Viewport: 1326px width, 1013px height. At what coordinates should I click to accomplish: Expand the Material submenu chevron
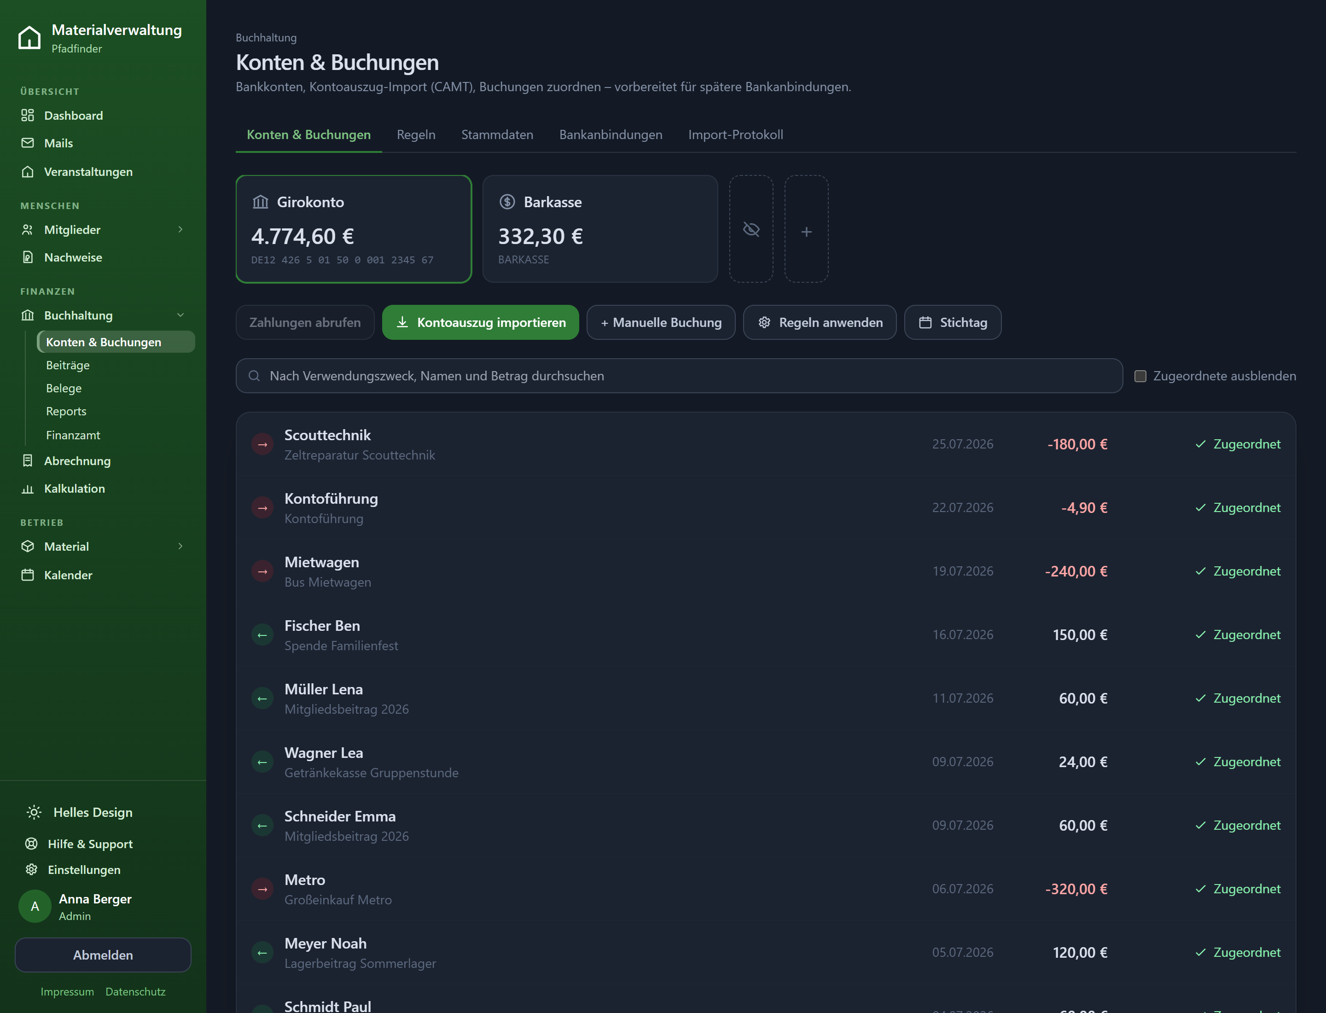click(180, 546)
